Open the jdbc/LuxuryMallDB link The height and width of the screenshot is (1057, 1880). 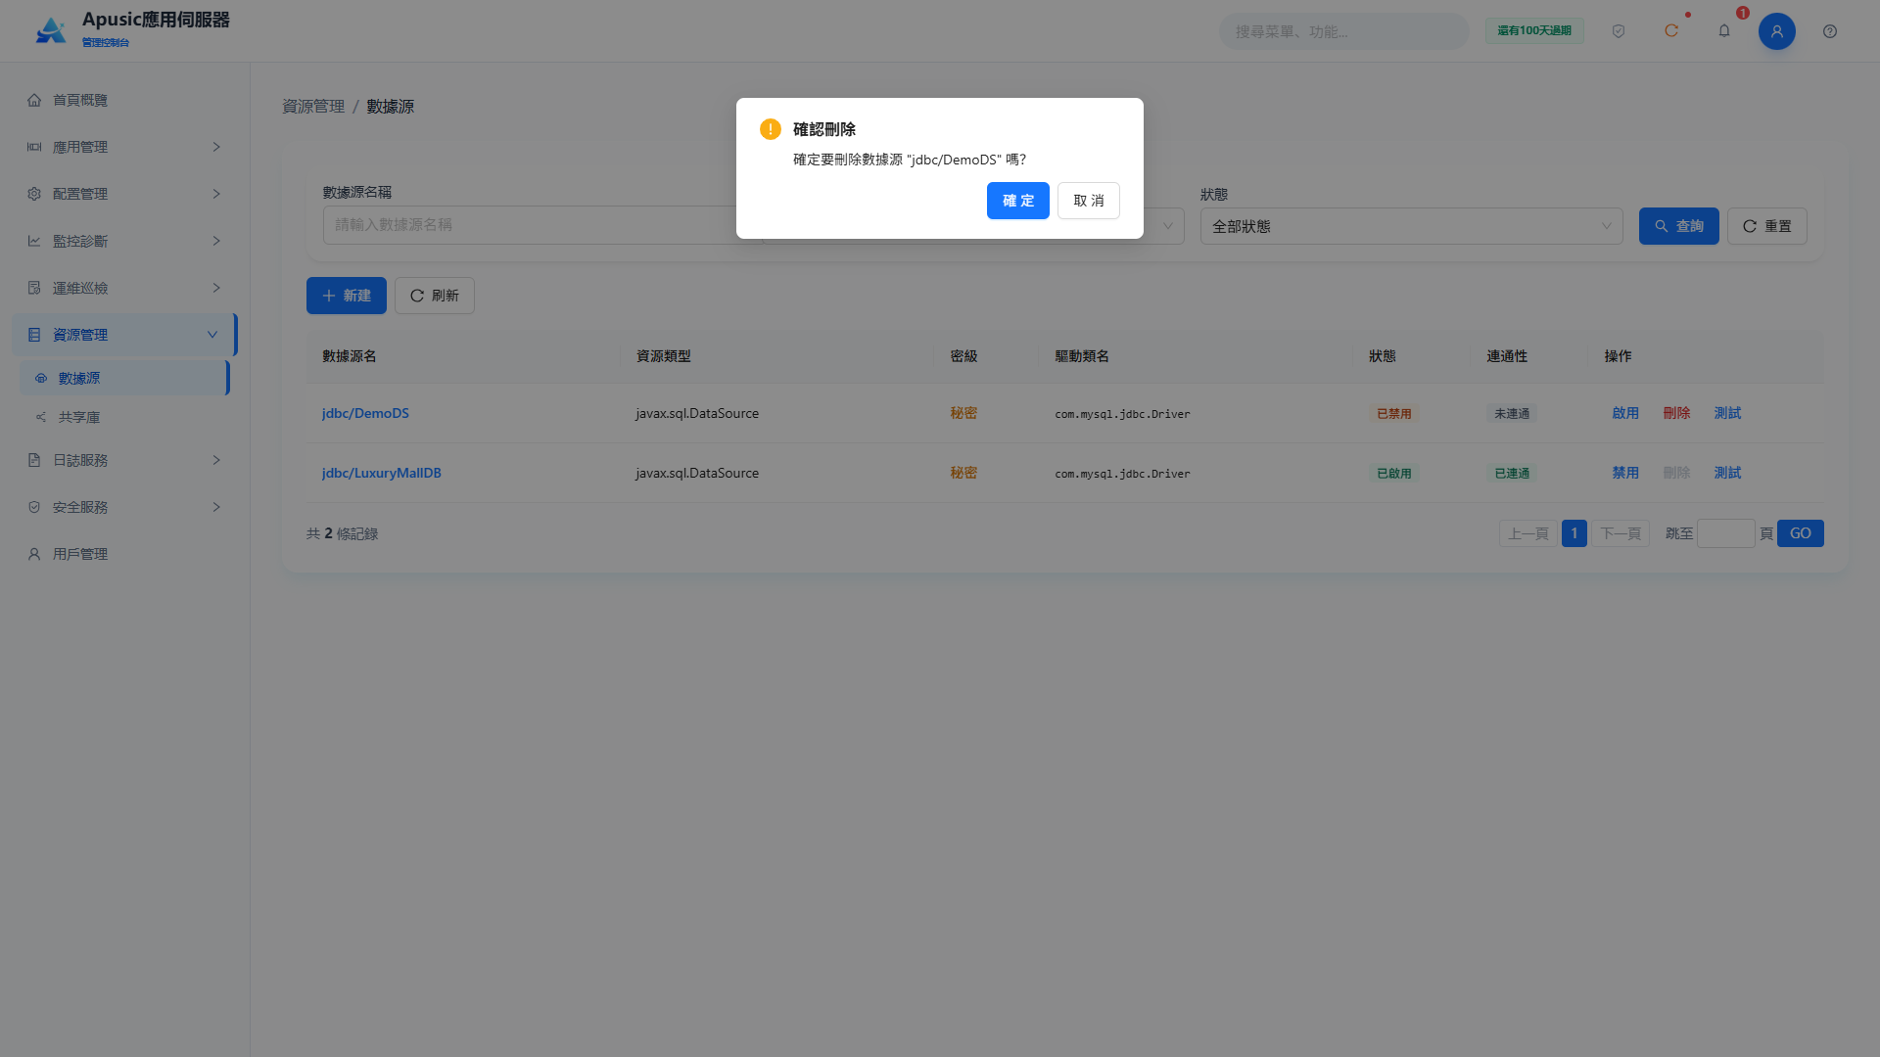click(x=382, y=473)
